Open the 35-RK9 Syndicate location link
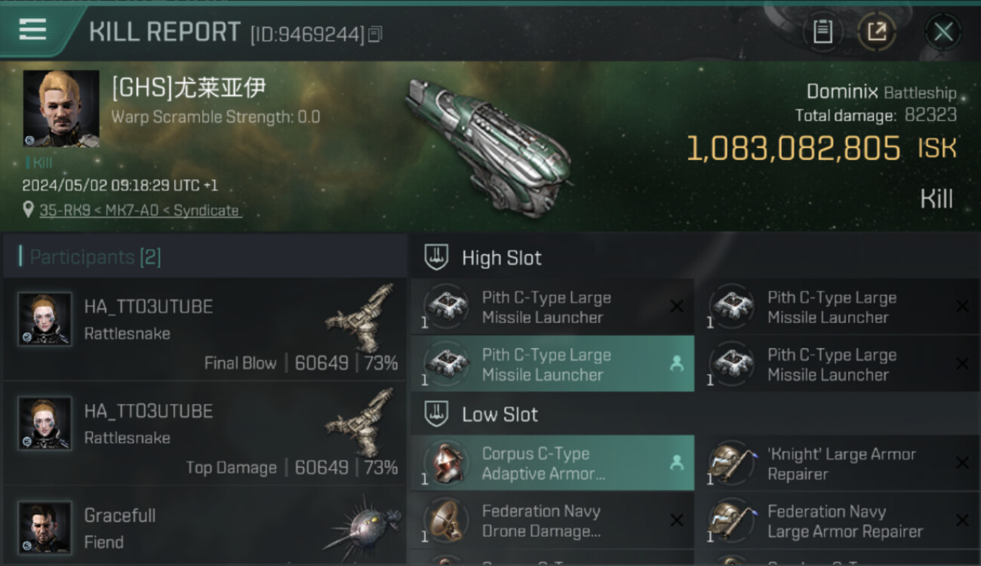The height and width of the screenshot is (566, 981). point(139,211)
